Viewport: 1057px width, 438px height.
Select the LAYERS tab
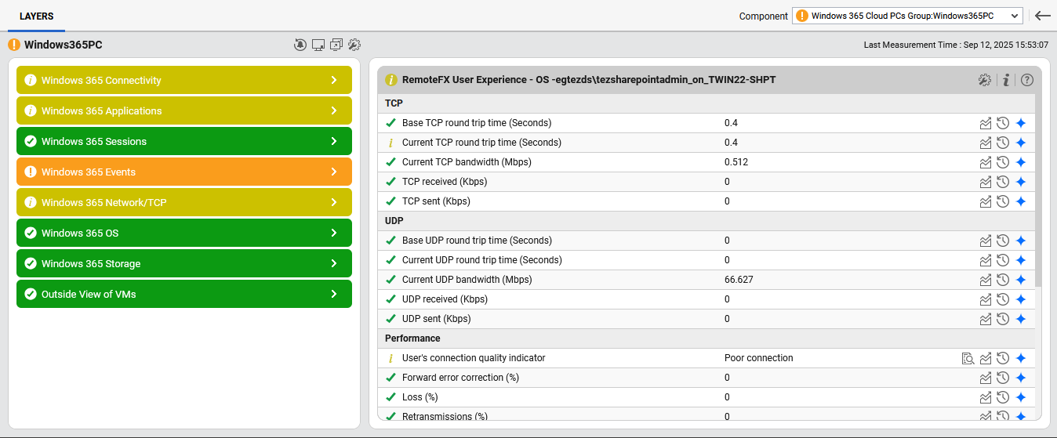(37, 16)
